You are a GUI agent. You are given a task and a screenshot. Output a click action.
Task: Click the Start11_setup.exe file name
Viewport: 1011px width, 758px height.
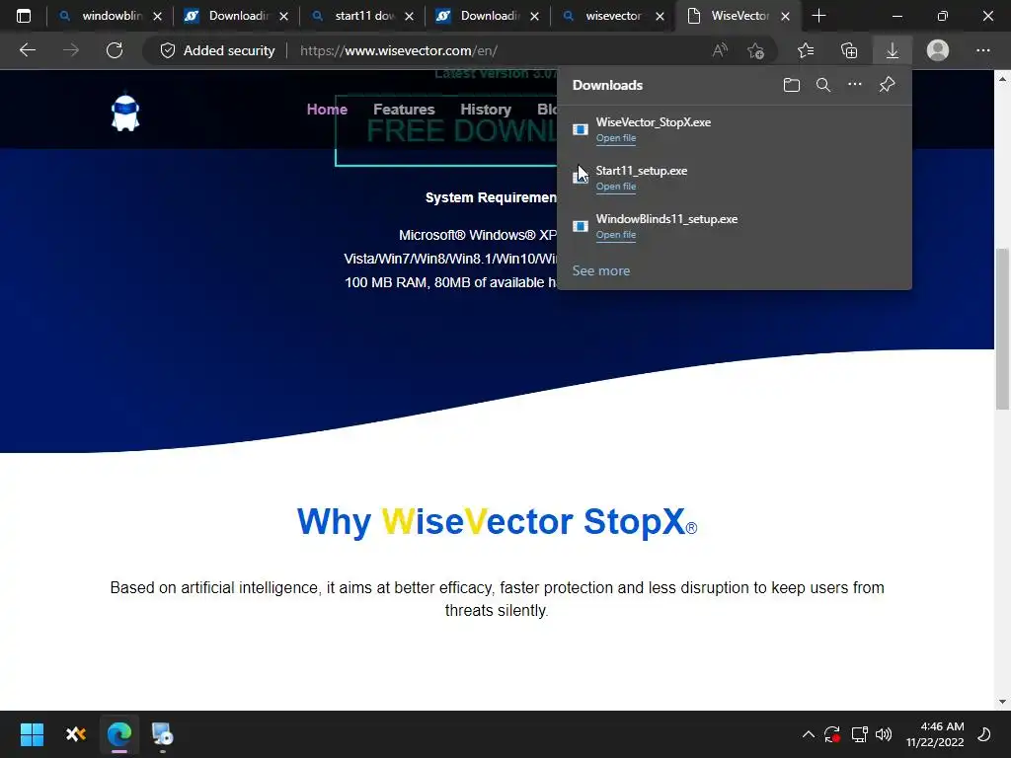pyautogui.click(x=642, y=170)
